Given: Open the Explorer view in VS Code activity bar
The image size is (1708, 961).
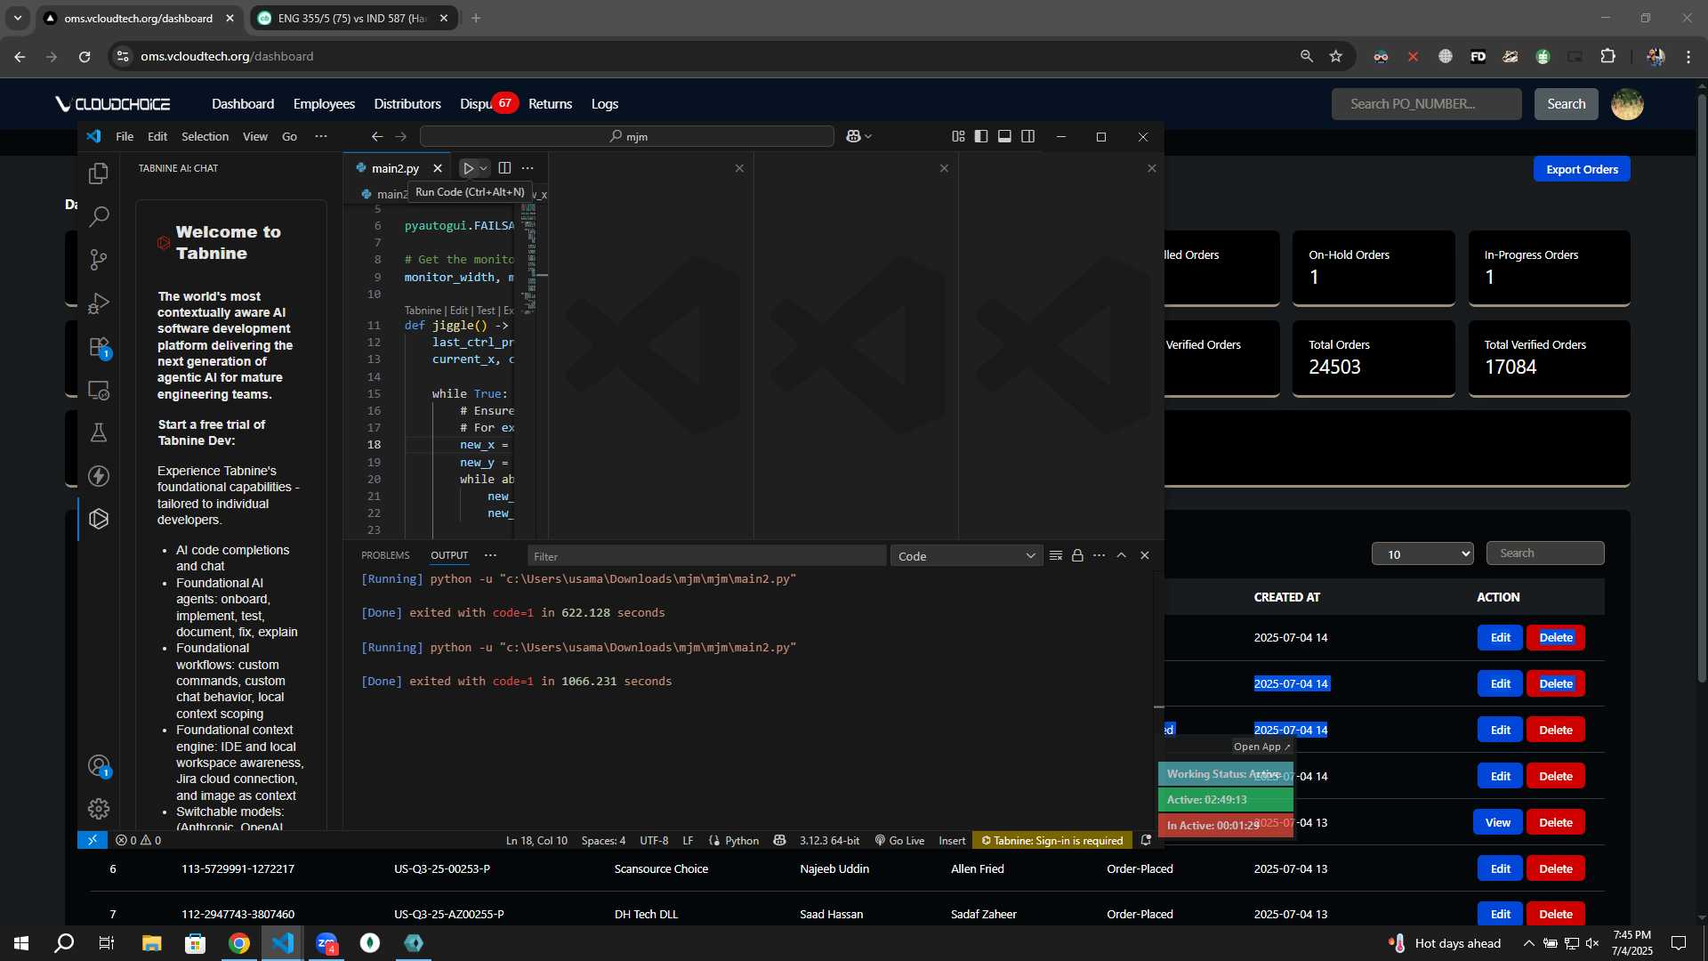Looking at the screenshot, I should tap(99, 173).
